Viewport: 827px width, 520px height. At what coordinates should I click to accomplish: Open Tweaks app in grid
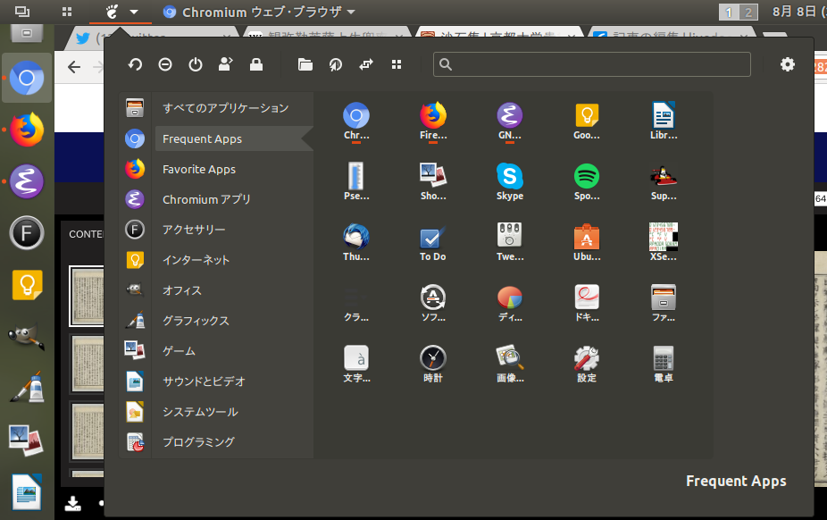(509, 243)
